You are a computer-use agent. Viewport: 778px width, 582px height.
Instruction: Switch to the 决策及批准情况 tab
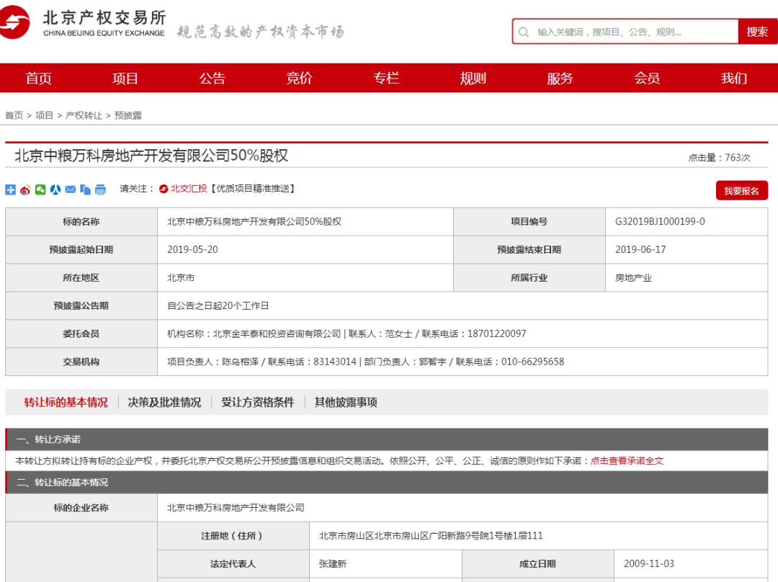click(x=164, y=403)
